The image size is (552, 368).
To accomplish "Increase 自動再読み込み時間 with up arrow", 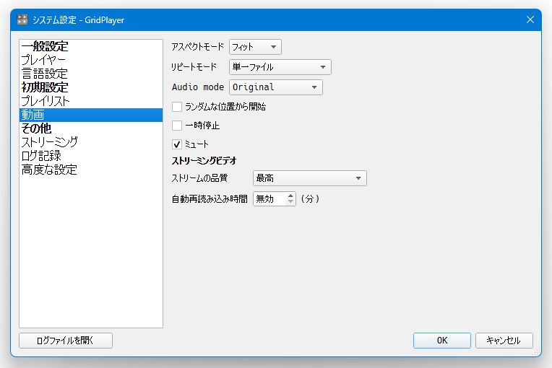I will click(290, 196).
